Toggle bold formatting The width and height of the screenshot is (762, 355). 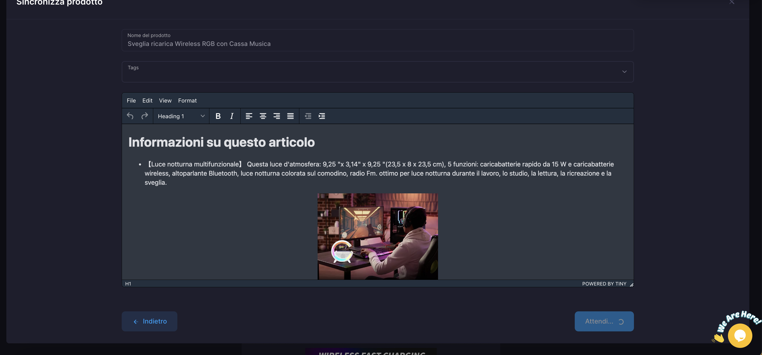218,116
